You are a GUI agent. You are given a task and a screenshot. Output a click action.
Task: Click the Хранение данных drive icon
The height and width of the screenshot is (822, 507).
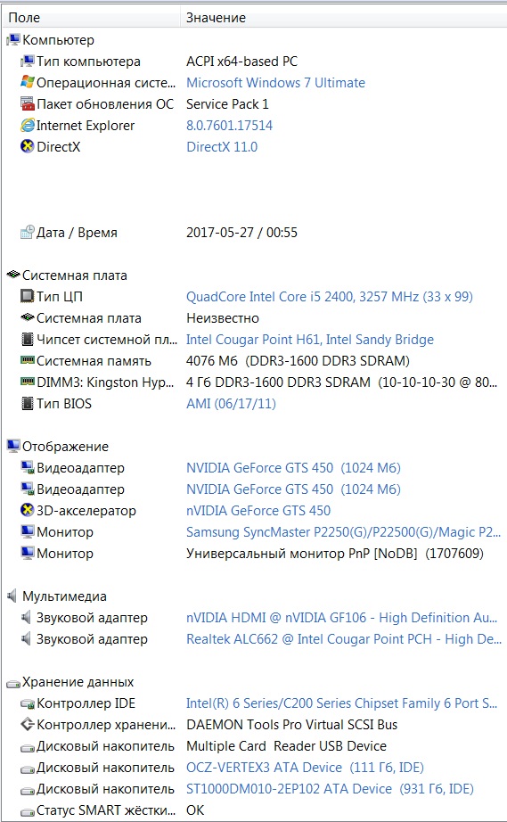pyautogui.click(x=13, y=683)
